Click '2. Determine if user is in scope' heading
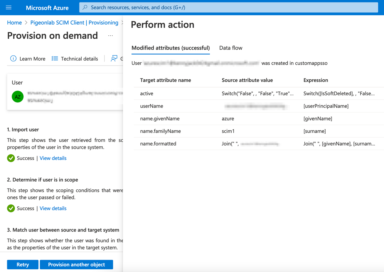 (x=43, y=180)
